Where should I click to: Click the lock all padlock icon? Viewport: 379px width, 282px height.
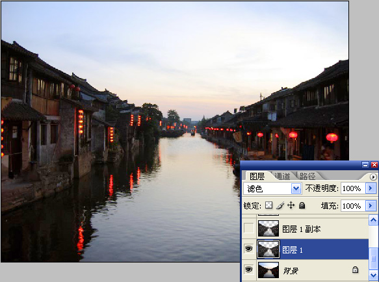[x=302, y=205]
